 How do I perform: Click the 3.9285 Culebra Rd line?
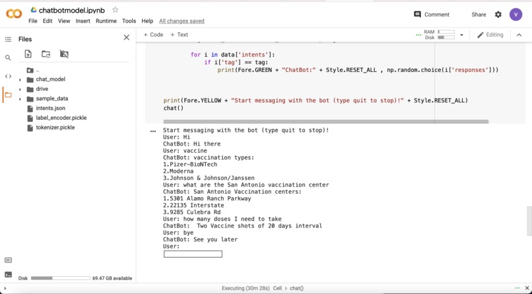coord(191,212)
